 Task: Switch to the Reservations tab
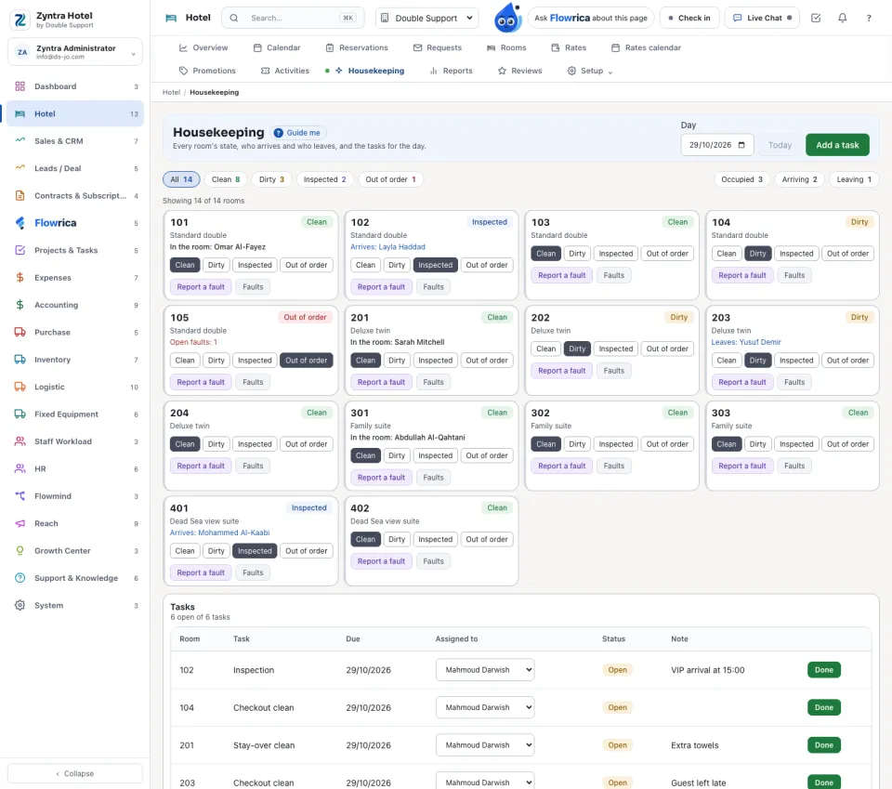(x=357, y=47)
